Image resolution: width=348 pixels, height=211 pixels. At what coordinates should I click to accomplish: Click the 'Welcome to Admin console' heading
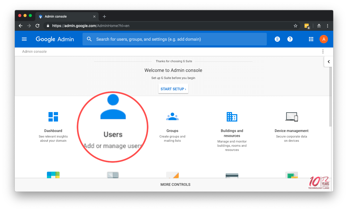pos(173,70)
